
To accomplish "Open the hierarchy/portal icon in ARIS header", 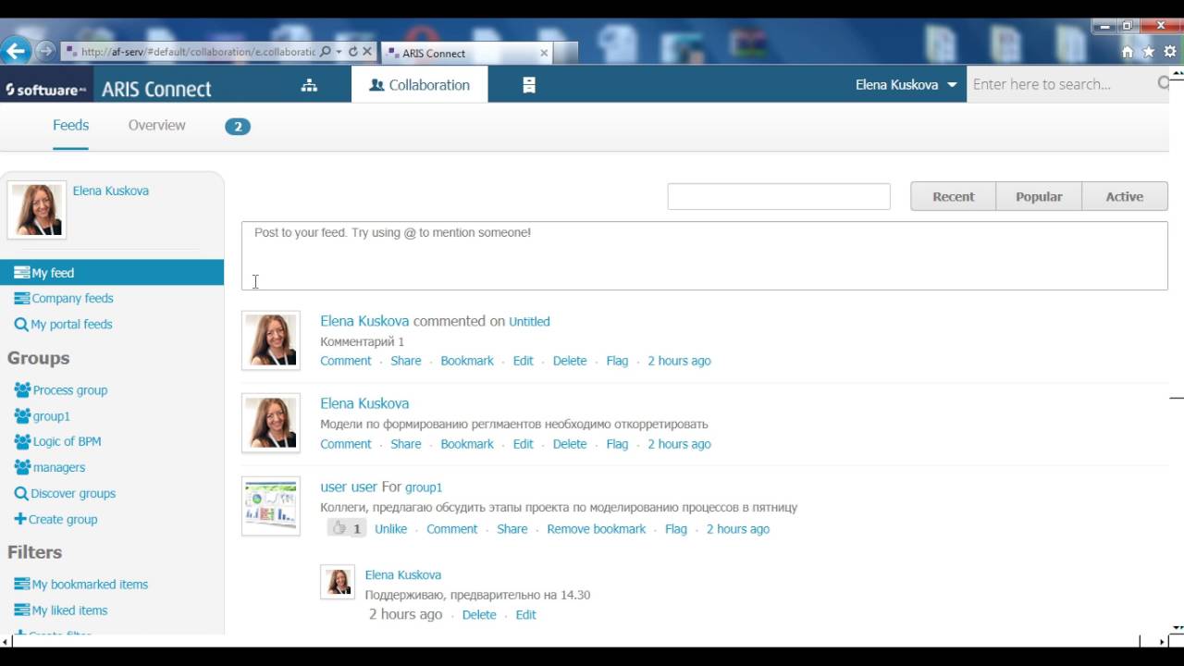I will pos(309,85).
